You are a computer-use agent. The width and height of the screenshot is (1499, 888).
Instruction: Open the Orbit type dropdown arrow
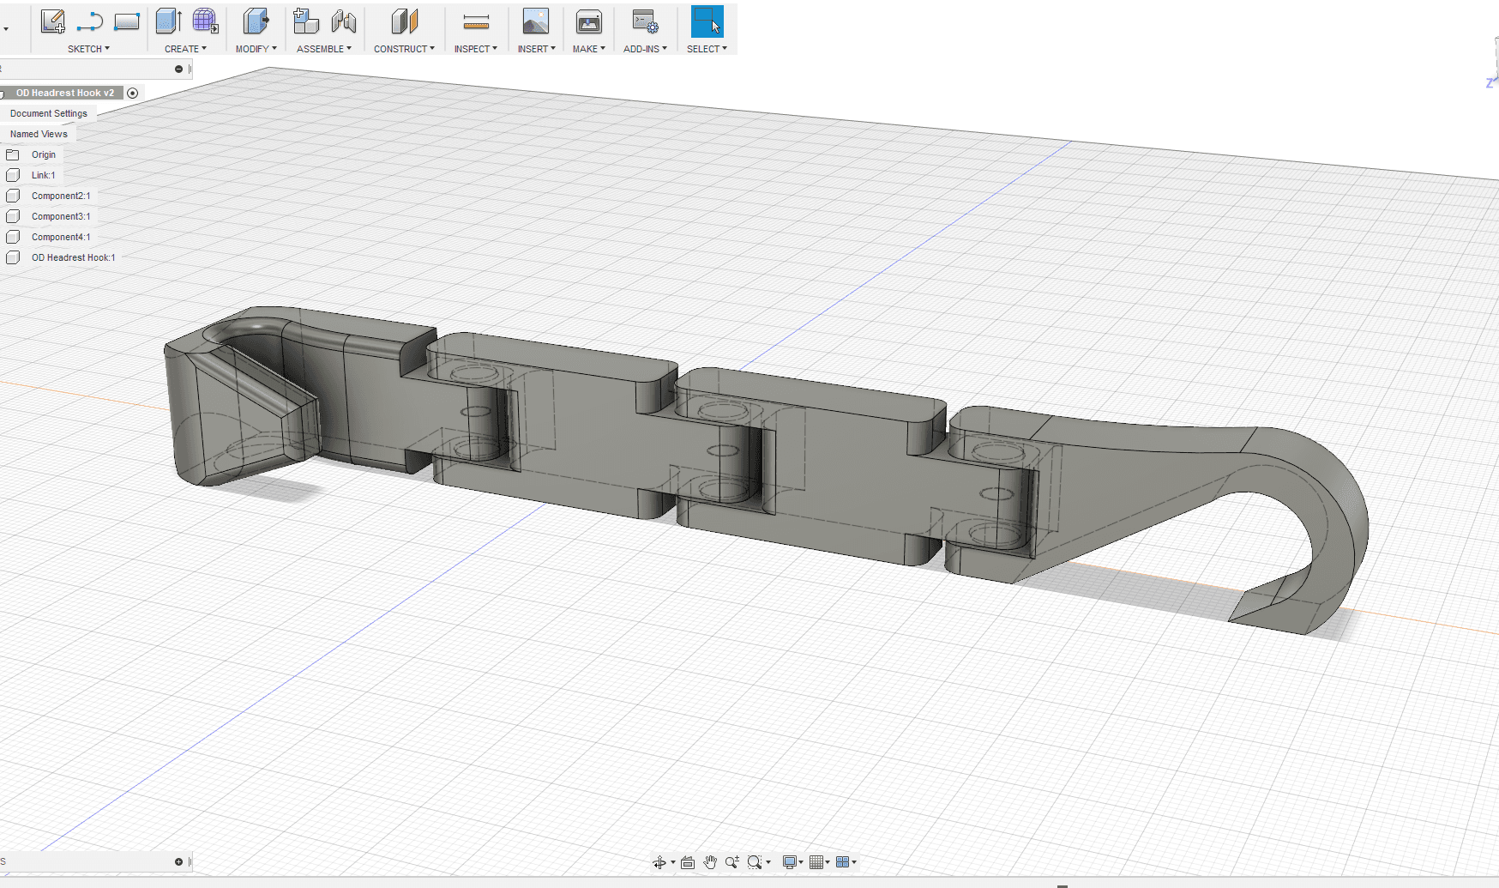click(673, 862)
